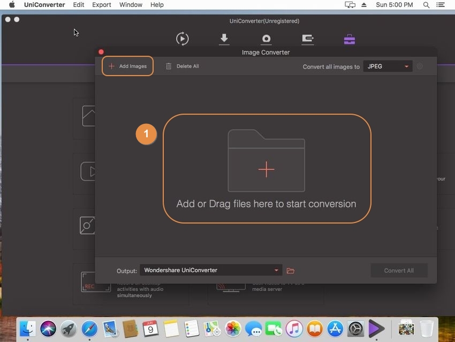The height and width of the screenshot is (342, 455).
Task: Open the Help menu in menu bar
Action: [157, 5]
